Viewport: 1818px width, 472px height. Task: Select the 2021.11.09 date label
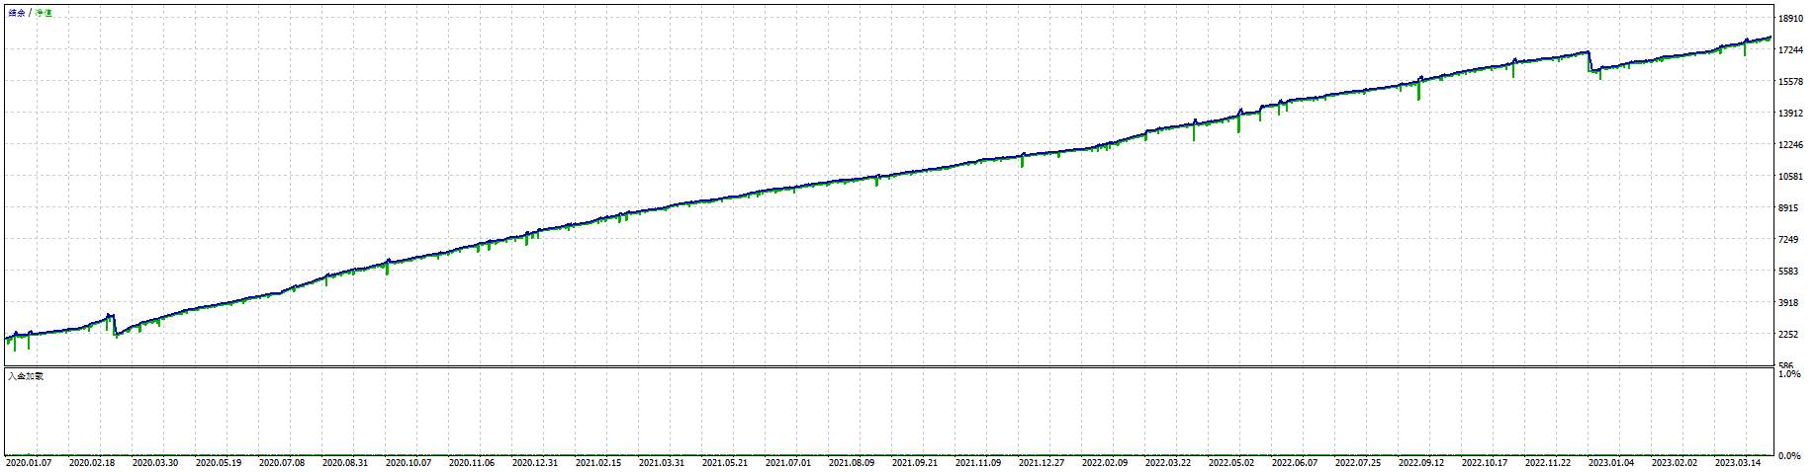tap(978, 462)
